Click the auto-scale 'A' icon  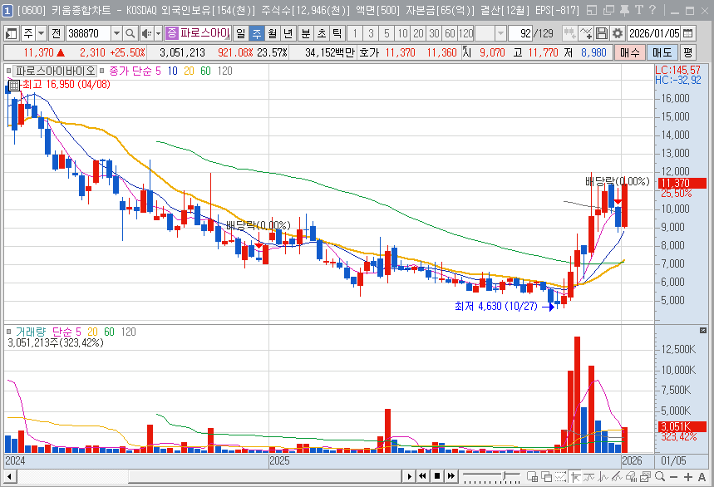[702, 476]
